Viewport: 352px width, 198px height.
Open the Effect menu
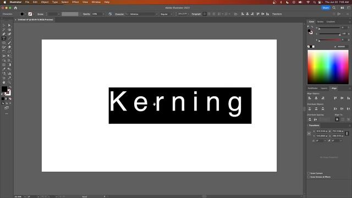tap(75, 2)
